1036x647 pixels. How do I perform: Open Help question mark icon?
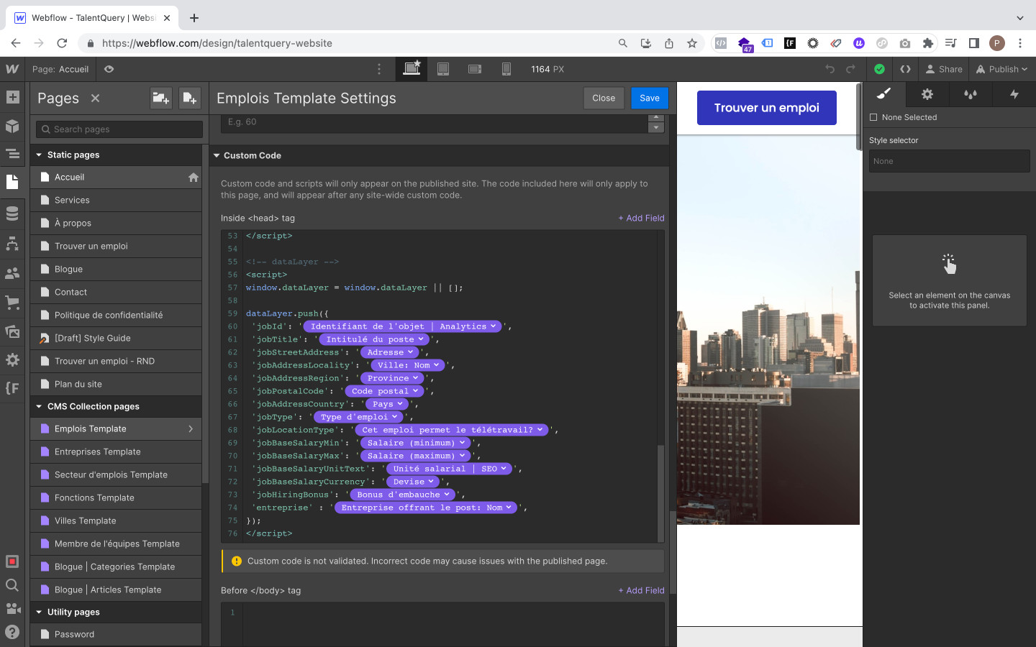click(x=12, y=632)
